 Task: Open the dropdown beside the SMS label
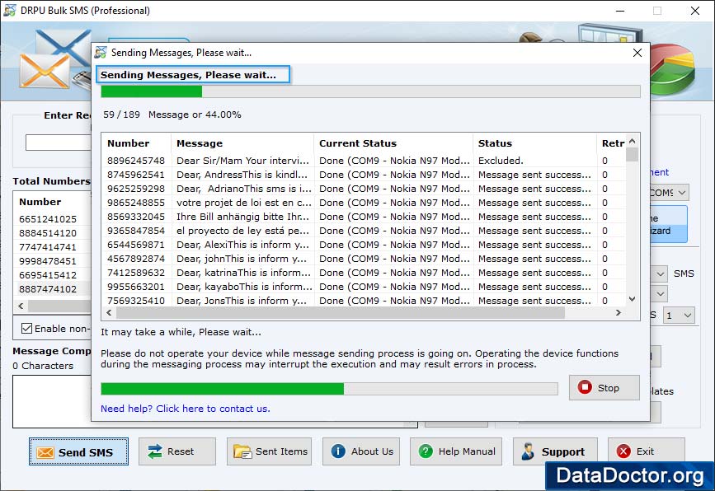pos(660,274)
